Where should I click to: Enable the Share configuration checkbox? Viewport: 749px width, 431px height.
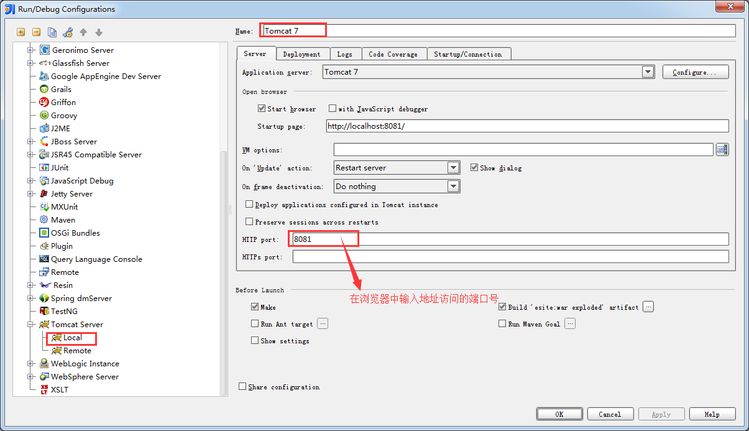[x=242, y=386]
